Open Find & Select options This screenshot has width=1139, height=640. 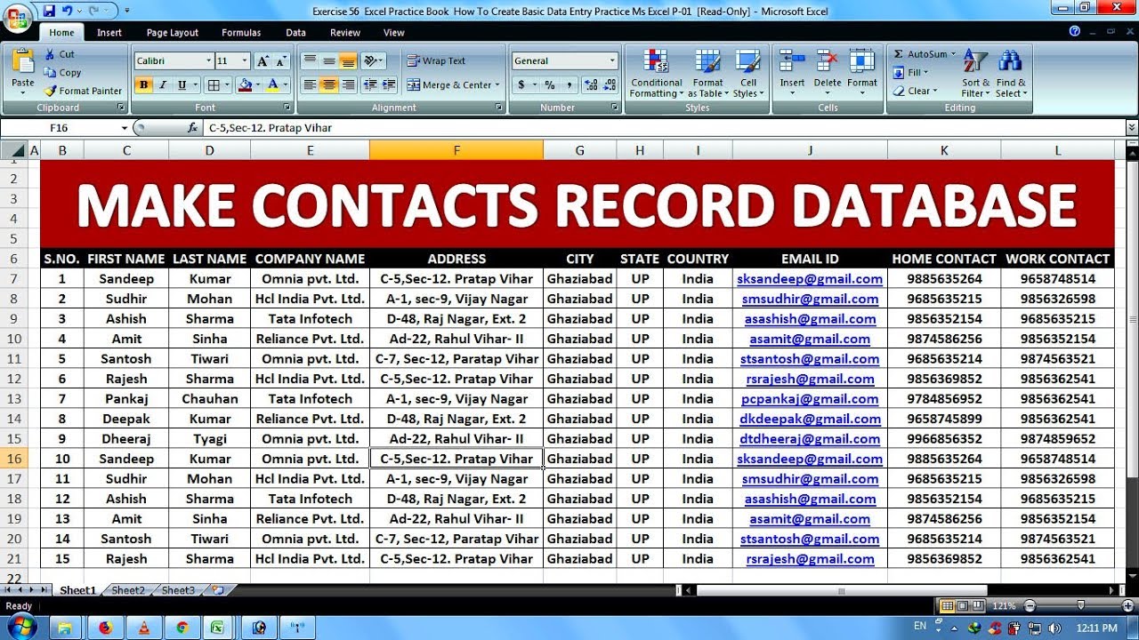[1010, 73]
